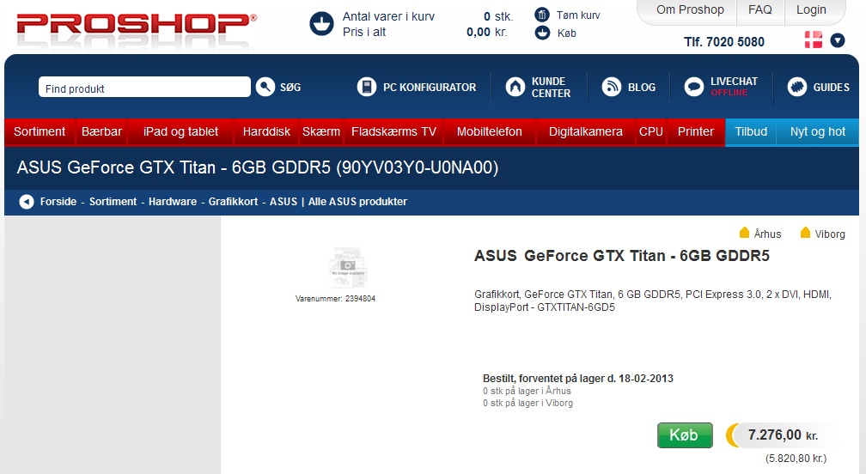Screen dimensions: 866x474
Task: Focus the Find produkt search field
Action: (x=144, y=88)
